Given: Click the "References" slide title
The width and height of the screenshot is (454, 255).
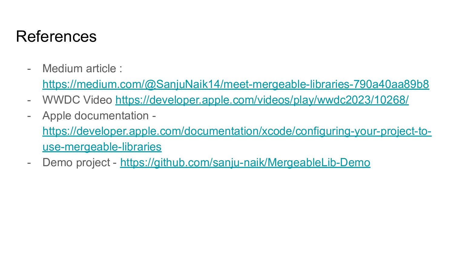Looking at the screenshot, I should 56,37.
